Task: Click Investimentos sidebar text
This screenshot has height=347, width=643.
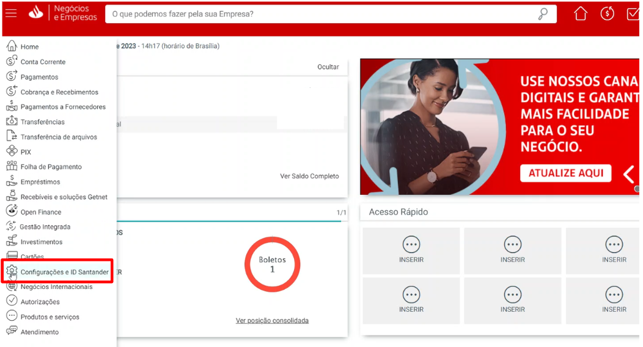Action: click(x=42, y=242)
